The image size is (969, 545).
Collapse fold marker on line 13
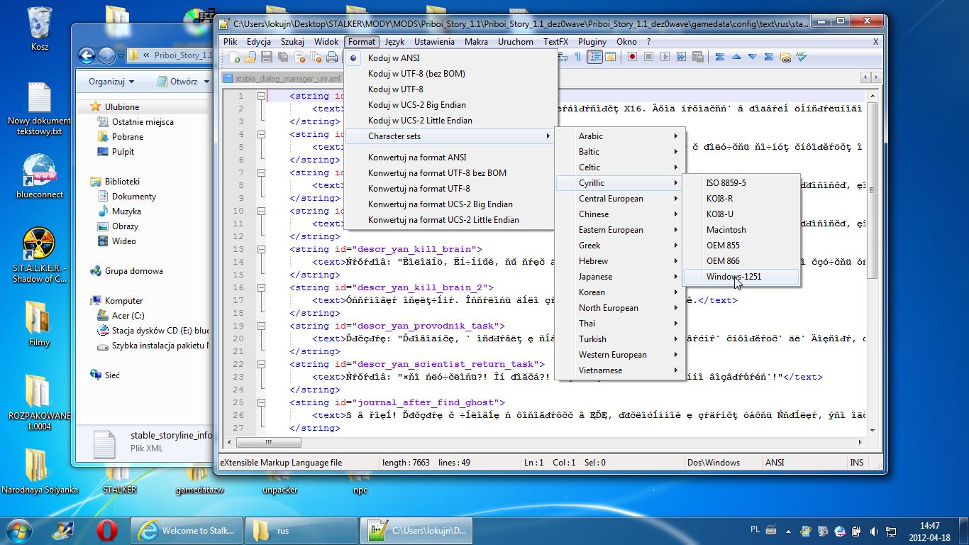(x=261, y=249)
